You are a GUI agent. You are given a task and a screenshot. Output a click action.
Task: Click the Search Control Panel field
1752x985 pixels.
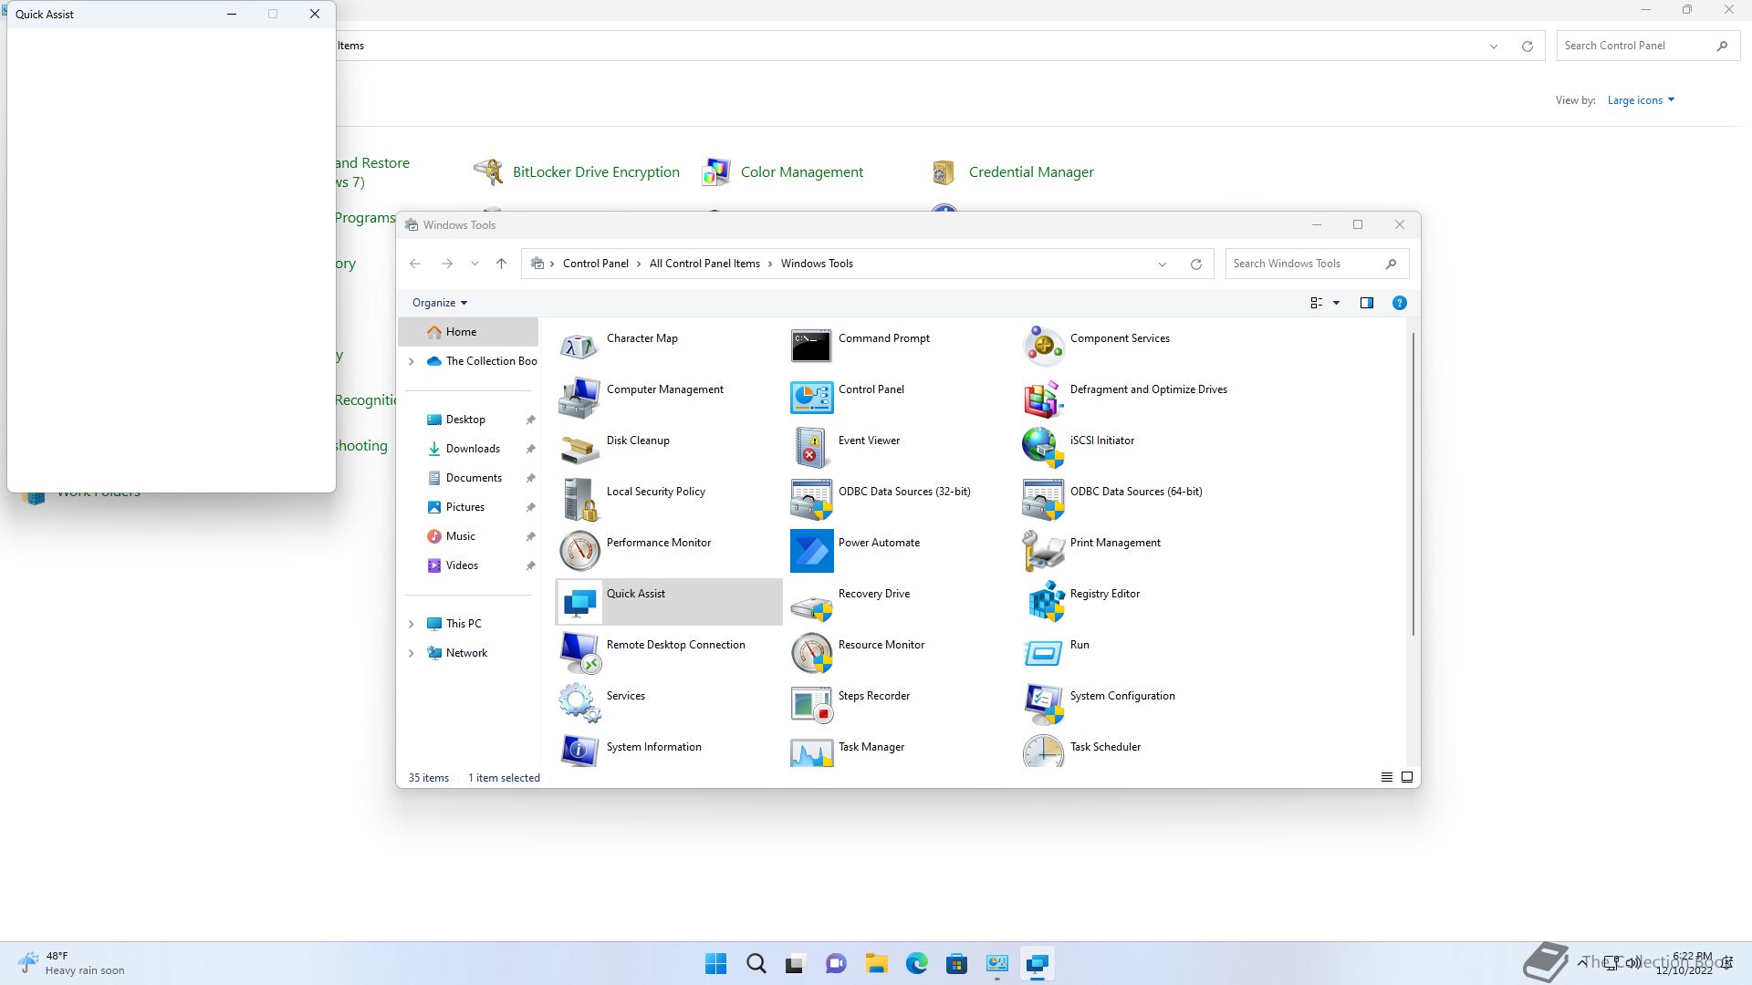coord(1647,46)
